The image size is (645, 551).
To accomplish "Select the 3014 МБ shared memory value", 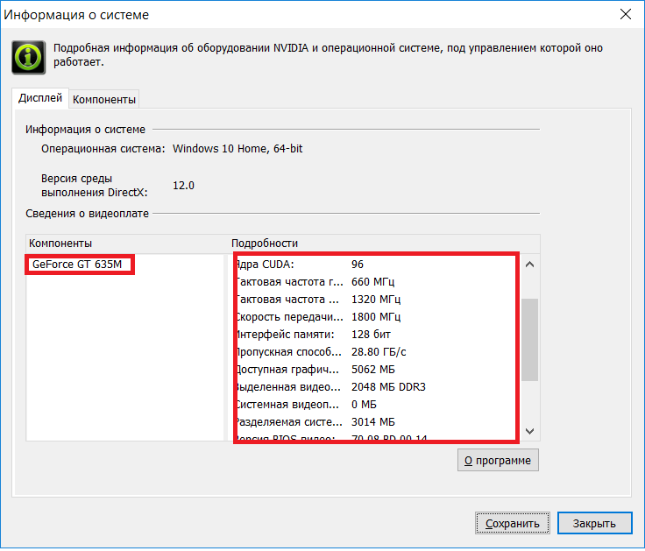I will pyautogui.click(x=373, y=422).
